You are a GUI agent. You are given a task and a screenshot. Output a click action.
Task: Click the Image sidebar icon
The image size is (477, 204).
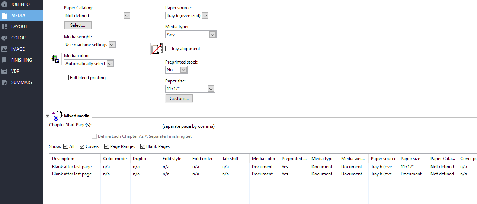(x=4, y=49)
